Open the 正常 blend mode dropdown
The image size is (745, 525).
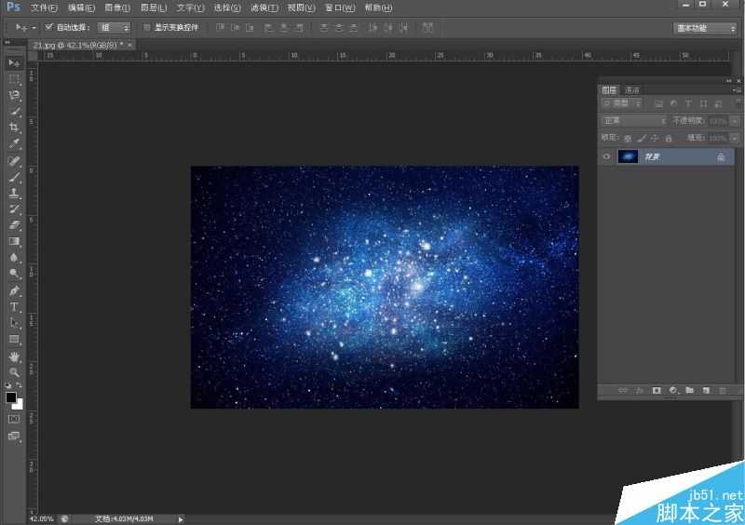[x=633, y=121]
